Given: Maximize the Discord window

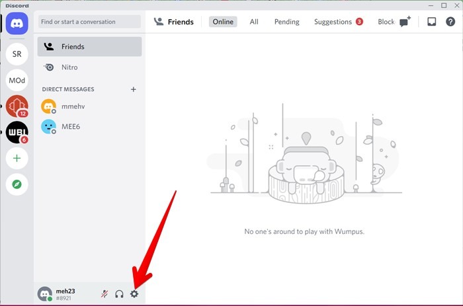Looking at the screenshot, I should pyautogui.click(x=444, y=5).
